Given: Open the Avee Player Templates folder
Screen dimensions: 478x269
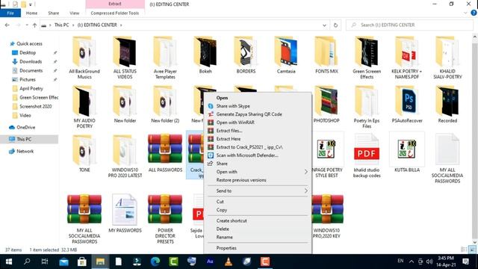Looking at the screenshot, I should click(x=165, y=58).
